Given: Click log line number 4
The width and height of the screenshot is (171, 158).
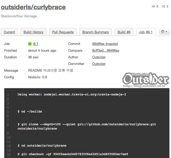Looking at the screenshot, I should coord(8,107).
